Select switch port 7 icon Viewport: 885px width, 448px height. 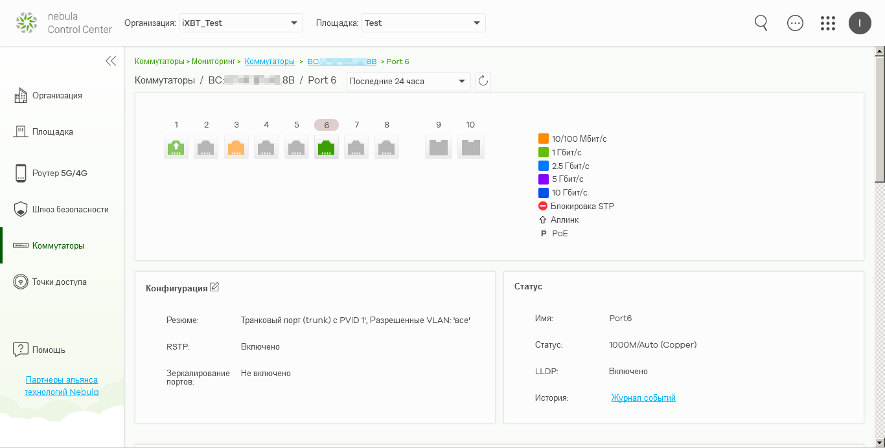356,147
